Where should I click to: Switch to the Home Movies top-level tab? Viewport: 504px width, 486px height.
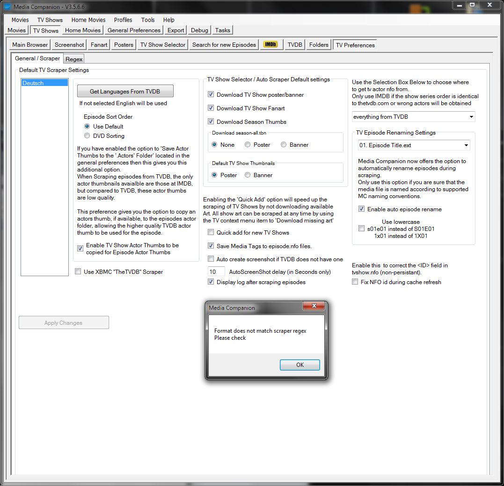(x=83, y=30)
